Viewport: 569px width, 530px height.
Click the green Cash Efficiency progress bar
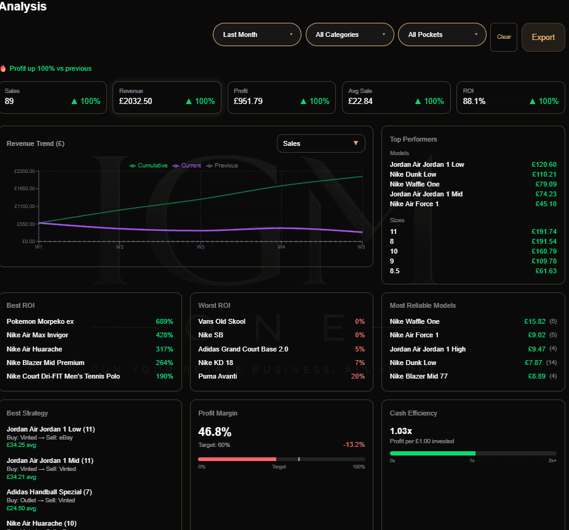(x=432, y=454)
